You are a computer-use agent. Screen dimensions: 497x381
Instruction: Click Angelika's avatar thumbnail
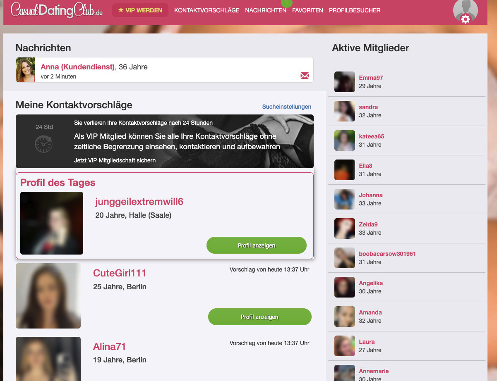345,287
